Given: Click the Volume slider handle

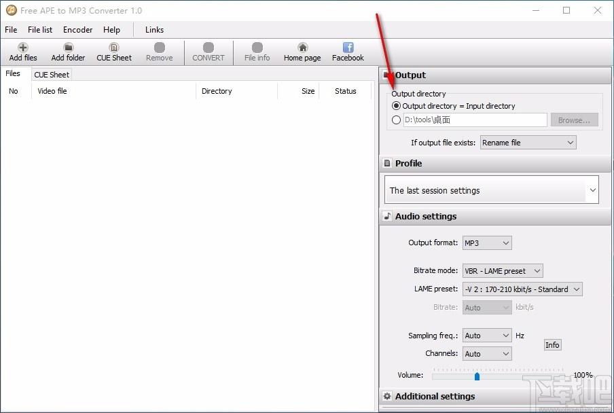Looking at the screenshot, I should tap(477, 376).
